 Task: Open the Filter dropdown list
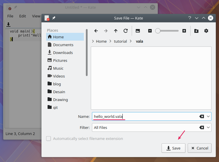pos(208,127)
